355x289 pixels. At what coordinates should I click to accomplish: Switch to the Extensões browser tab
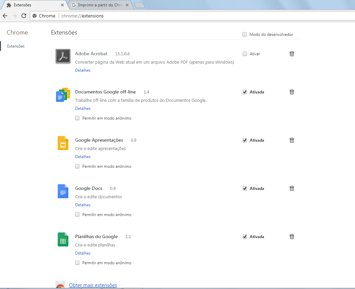(34, 5)
